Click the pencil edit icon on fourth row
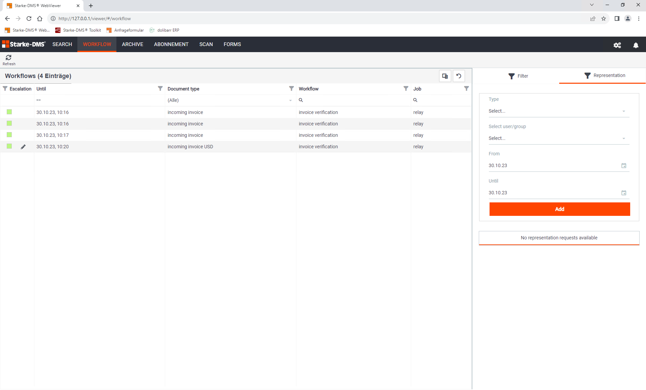This screenshot has width=646, height=390. coord(23,147)
